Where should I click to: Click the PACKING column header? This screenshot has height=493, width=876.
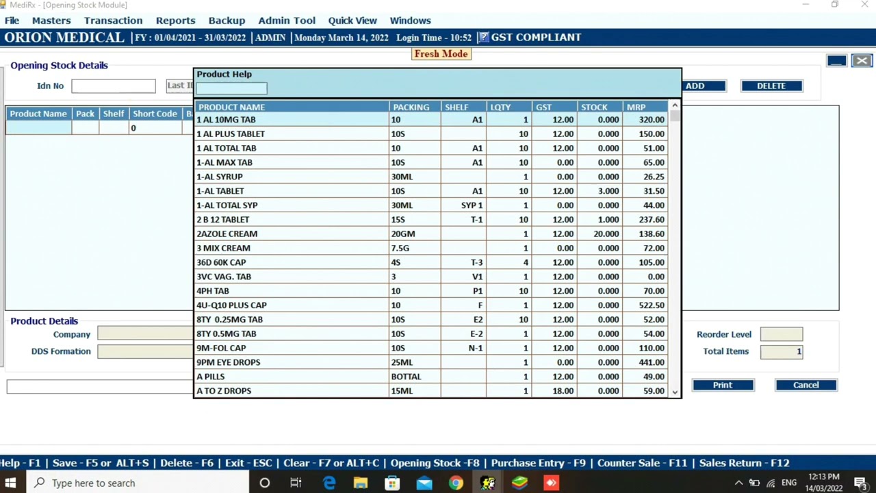pos(415,107)
